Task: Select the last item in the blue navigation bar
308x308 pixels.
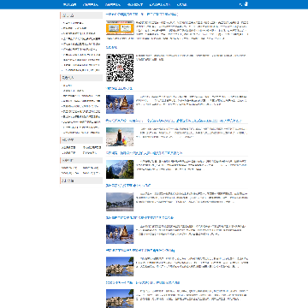Action: pos(182,4)
